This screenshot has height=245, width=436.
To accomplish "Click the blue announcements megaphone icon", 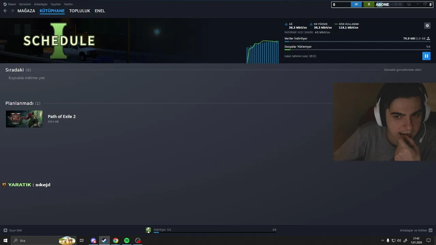I will 356,4.
